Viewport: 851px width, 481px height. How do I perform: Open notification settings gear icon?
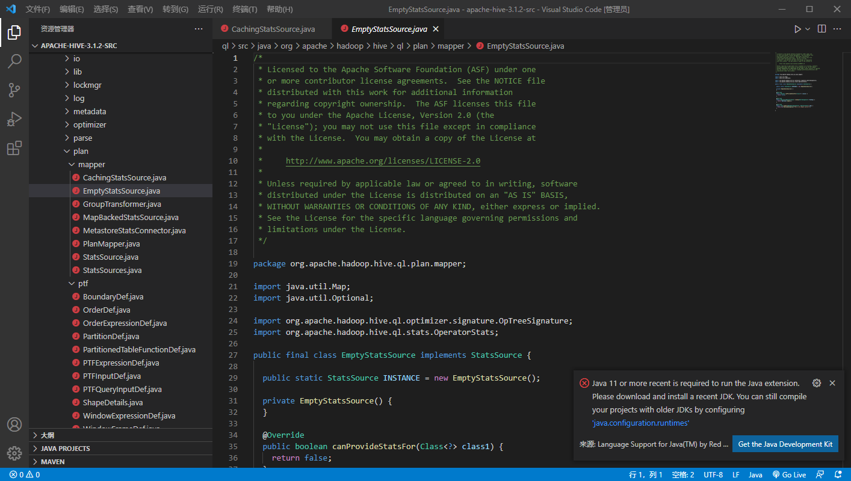pyautogui.click(x=817, y=383)
